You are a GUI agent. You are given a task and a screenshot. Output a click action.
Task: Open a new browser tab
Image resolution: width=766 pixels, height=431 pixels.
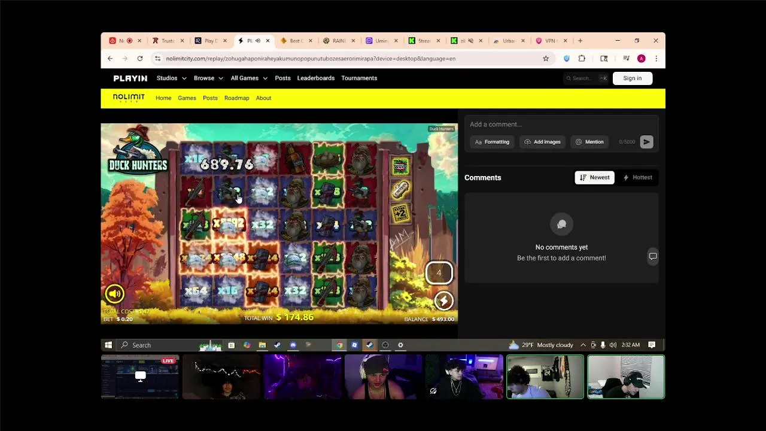(580, 41)
